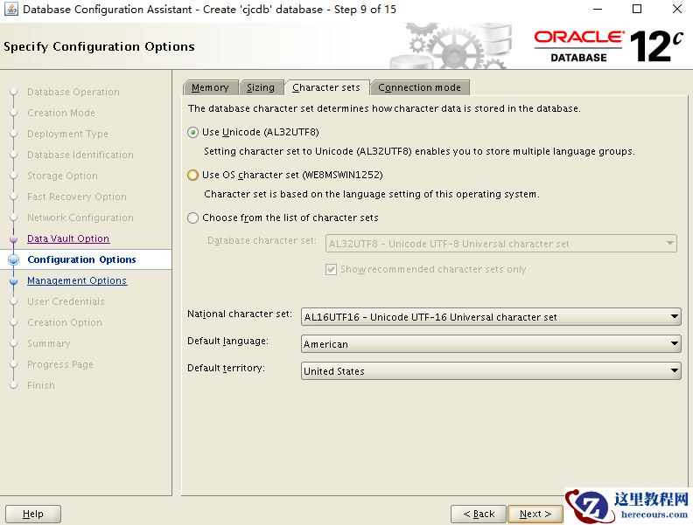Click the Summary step label
The height and width of the screenshot is (525, 693).
49,343
